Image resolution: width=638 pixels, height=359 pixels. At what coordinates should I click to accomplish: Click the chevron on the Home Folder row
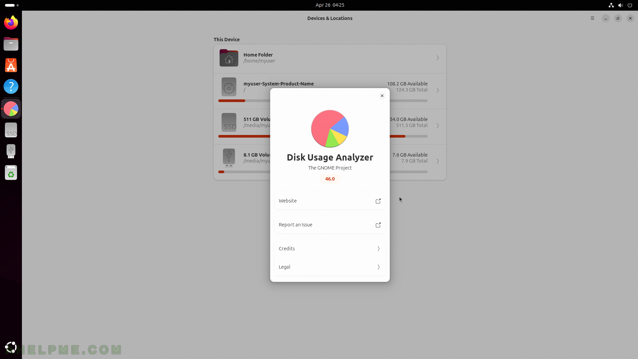438,58
